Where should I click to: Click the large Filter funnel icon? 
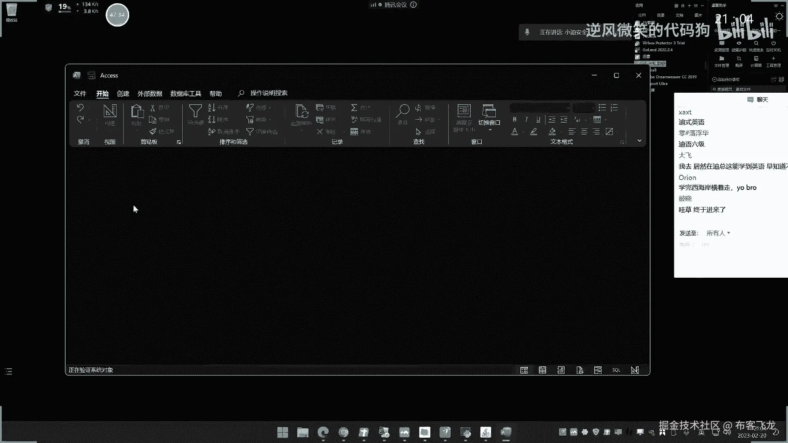(x=195, y=111)
